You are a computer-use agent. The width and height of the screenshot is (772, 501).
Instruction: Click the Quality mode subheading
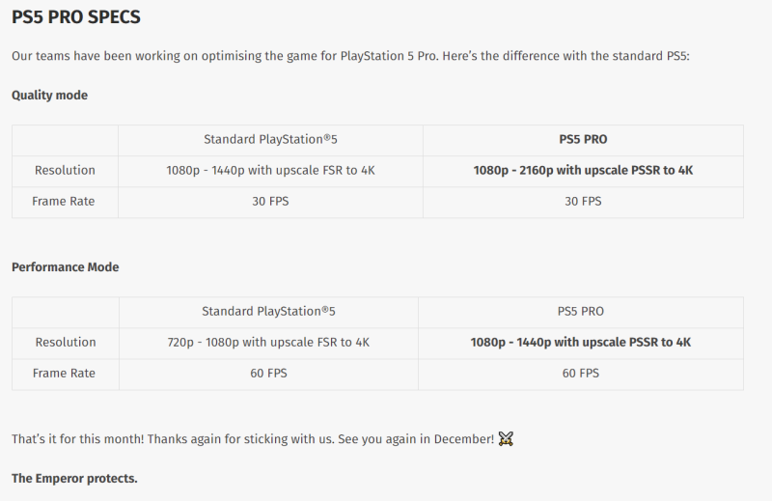click(49, 95)
